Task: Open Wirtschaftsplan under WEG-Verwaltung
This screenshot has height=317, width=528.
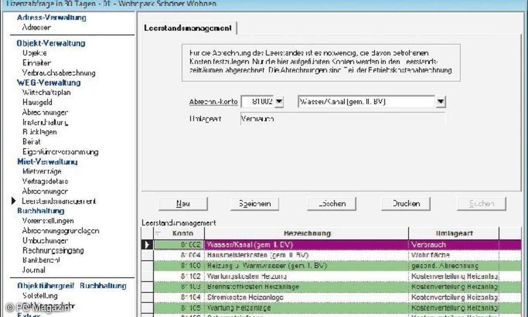Action: (x=47, y=92)
